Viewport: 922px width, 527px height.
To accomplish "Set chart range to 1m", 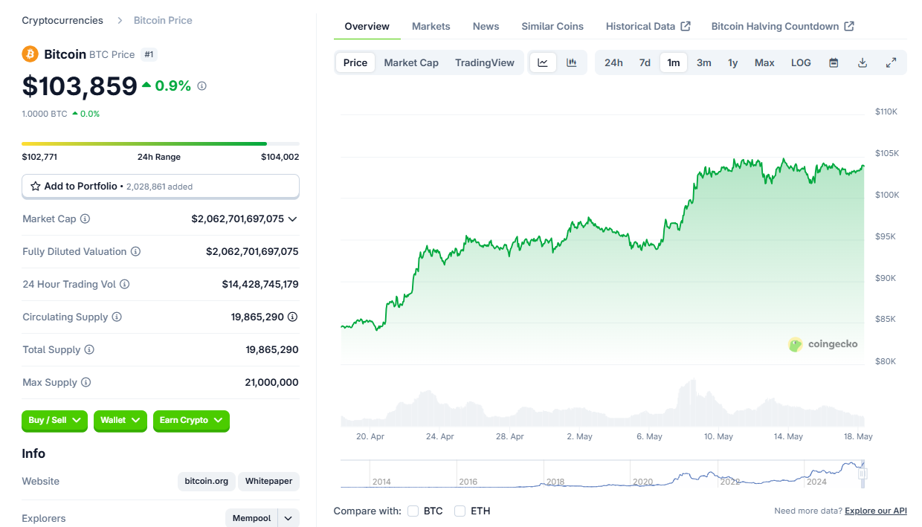I will (674, 63).
